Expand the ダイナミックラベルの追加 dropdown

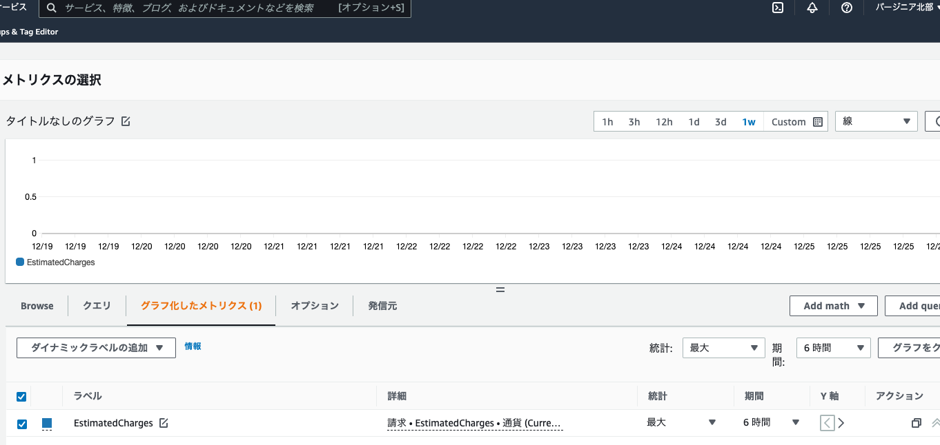tap(95, 348)
